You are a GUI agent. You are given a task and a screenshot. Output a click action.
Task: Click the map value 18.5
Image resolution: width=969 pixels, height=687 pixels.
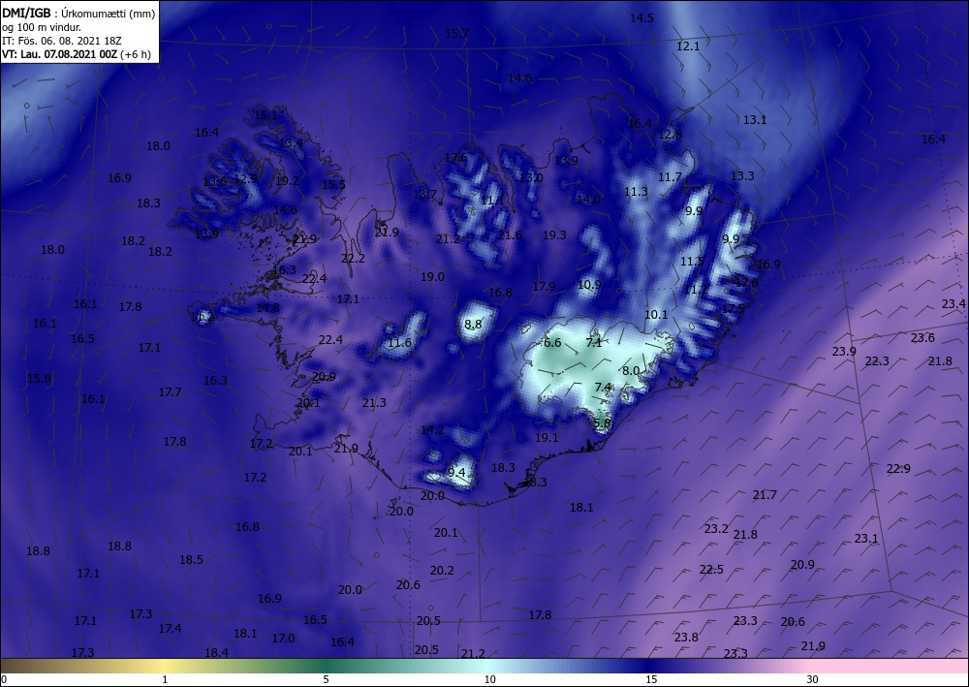click(191, 560)
